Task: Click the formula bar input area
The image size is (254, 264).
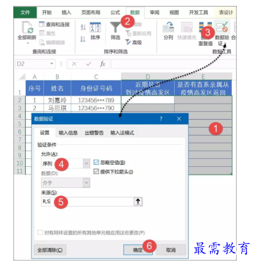Action: pos(173,64)
